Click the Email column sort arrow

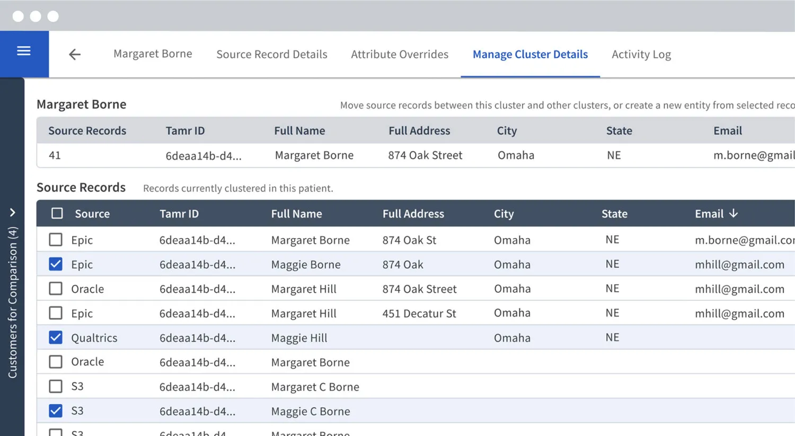click(734, 213)
